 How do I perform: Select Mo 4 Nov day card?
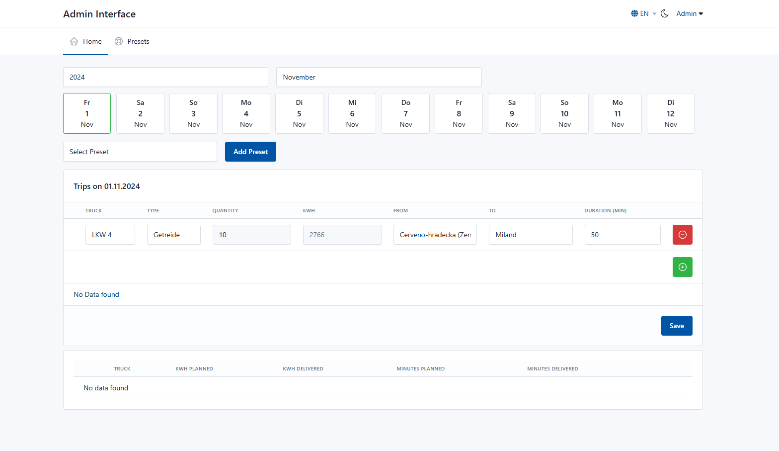(x=246, y=113)
